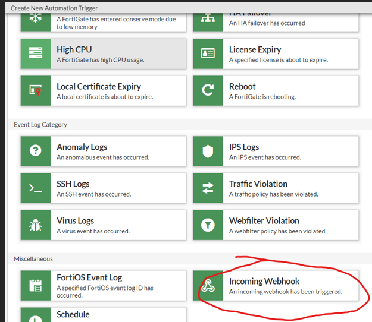Choose the IPS Logs title
Image resolution: width=372 pixels, height=322 pixels.
coord(244,147)
